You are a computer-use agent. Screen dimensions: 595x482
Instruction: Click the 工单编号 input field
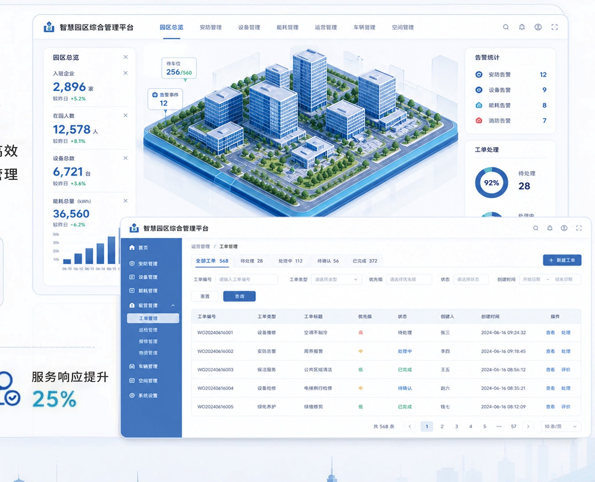click(x=246, y=280)
